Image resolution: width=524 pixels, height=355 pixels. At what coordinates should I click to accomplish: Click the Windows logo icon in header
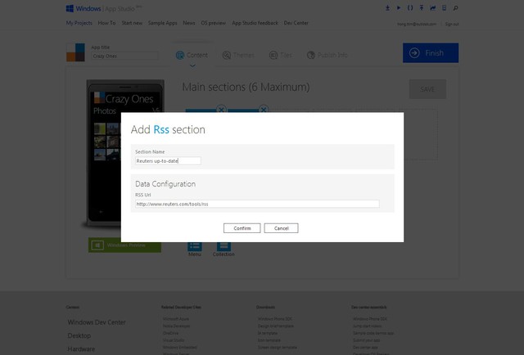[70, 8]
